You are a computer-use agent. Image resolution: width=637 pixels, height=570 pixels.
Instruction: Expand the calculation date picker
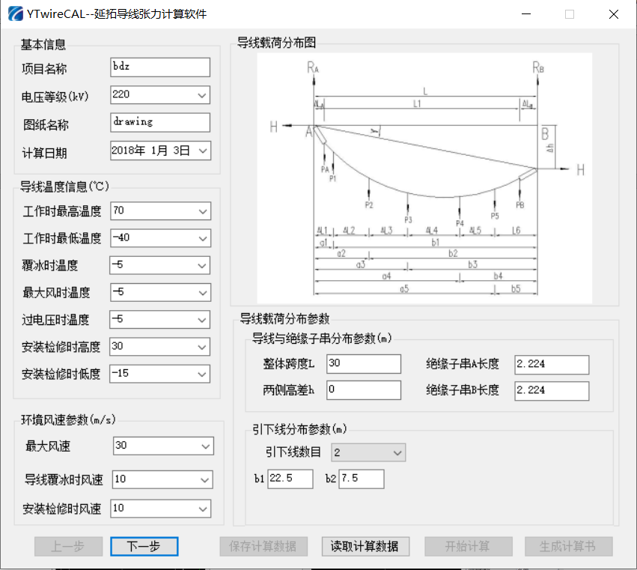(x=202, y=151)
